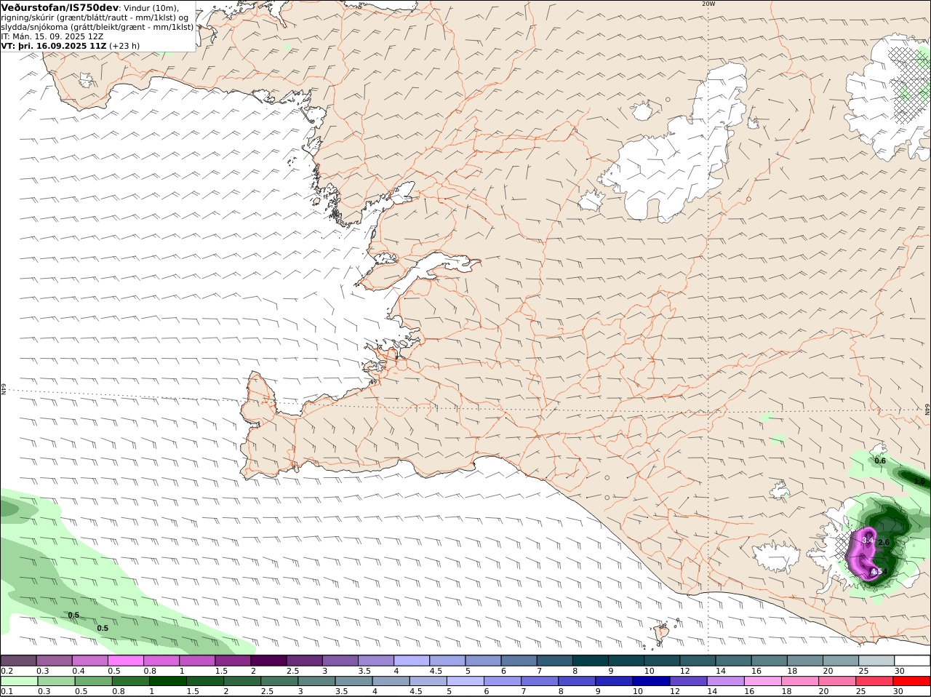This screenshot has width=931, height=697.
Task: Pick the bottom-row green swatch starting at 0.5
Action: (93, 681)
